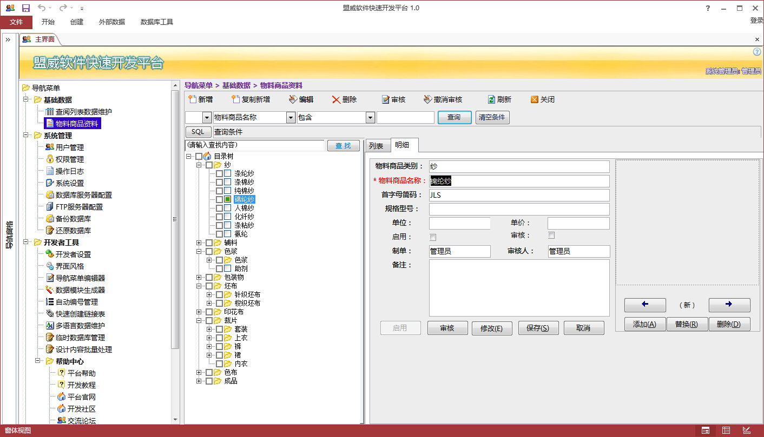Click the 复制新增 toolbar icon
This screenshot has width=764, height=437.
pos(235,99)
